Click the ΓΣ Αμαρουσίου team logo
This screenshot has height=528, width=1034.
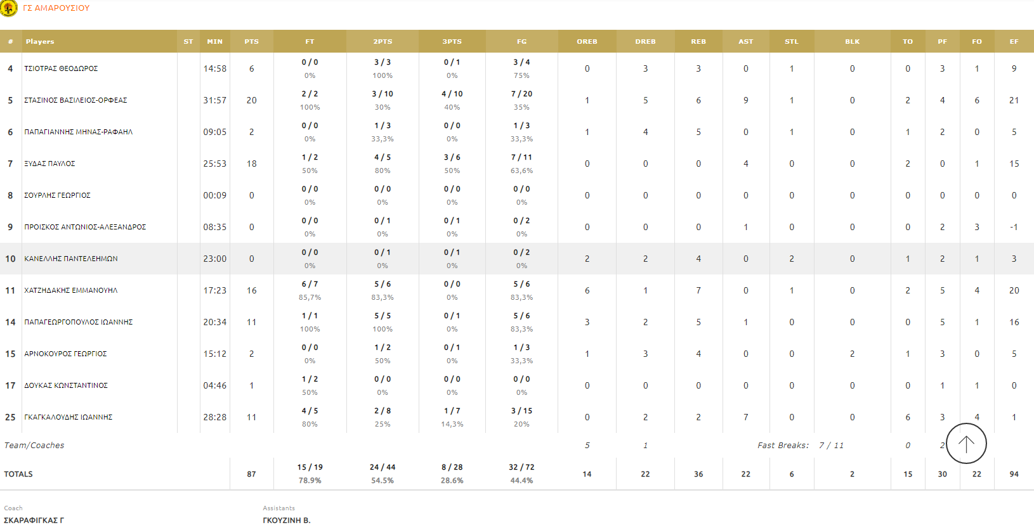click(x=9, y=8)
